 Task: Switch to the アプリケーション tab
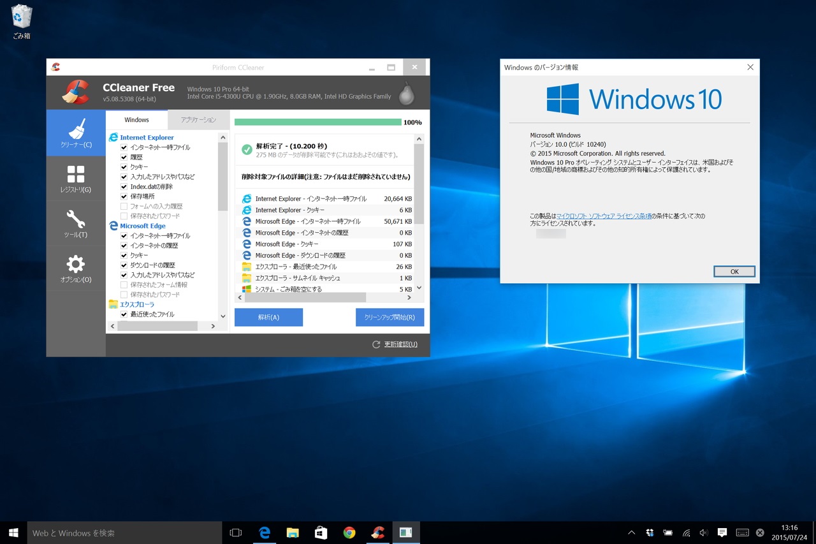[x=198, y=119]
